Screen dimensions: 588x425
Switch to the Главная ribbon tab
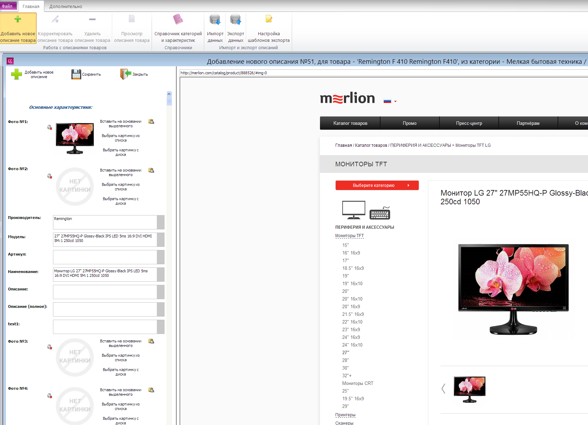31,6
